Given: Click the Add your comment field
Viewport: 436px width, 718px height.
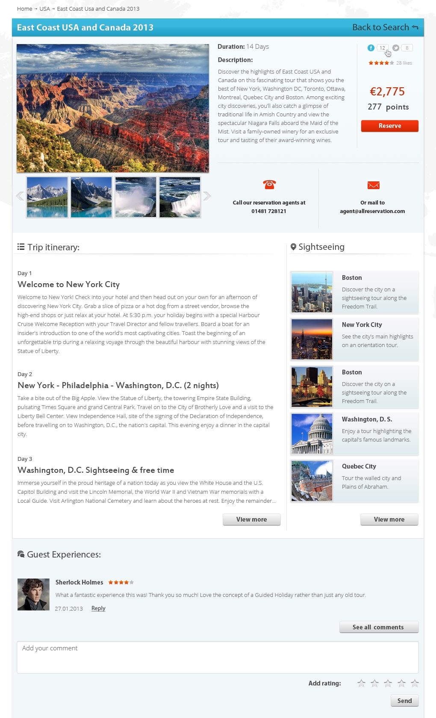Looking at the screenshot, I should [218, 657].
